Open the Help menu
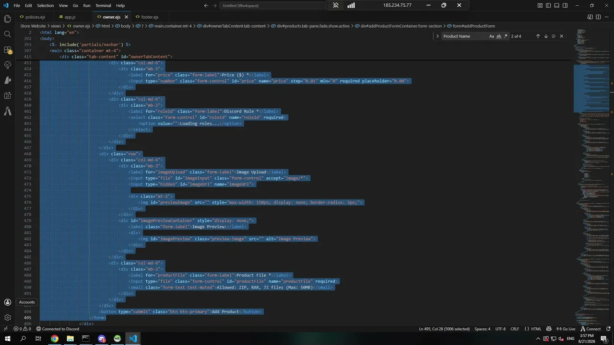The image size is (614, 345). coord(120,6)
